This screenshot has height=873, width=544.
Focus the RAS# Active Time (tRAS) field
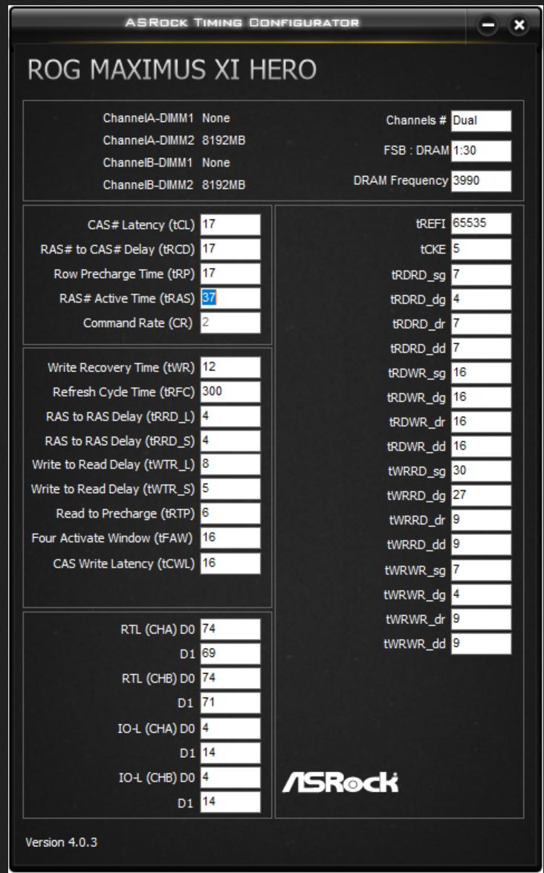tap(230, 299)
